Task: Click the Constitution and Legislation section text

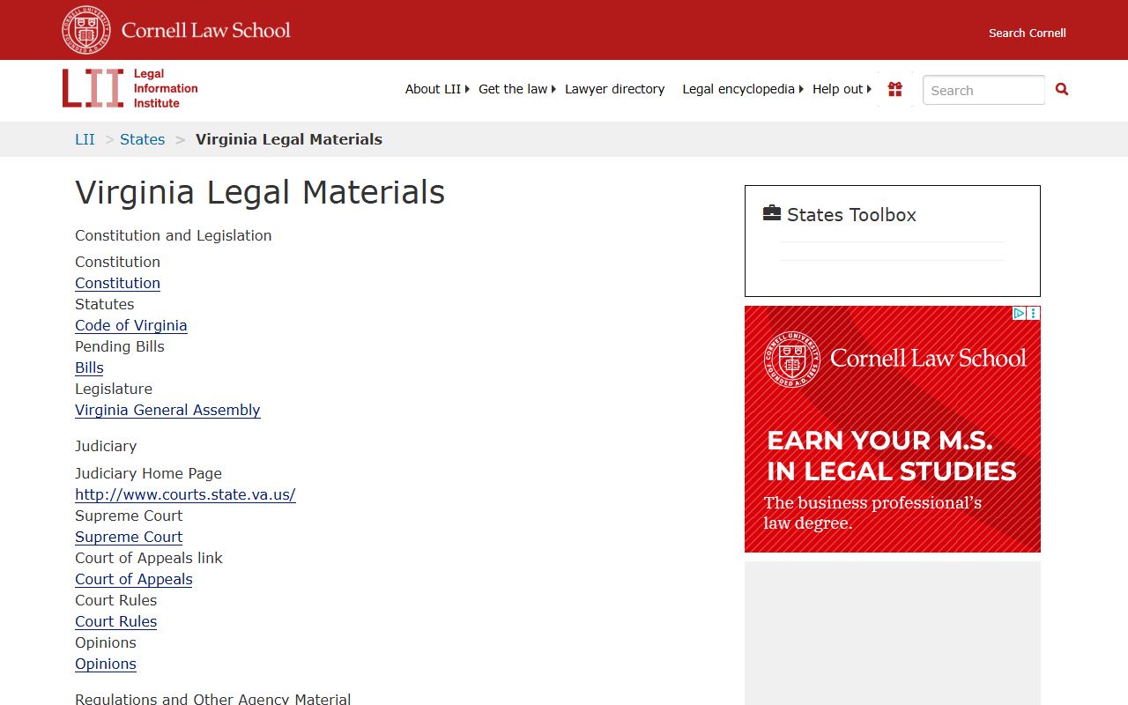Action: (x=174, y=235)
